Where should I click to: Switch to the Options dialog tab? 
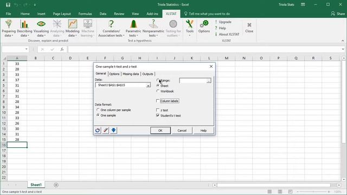[114, 74]
